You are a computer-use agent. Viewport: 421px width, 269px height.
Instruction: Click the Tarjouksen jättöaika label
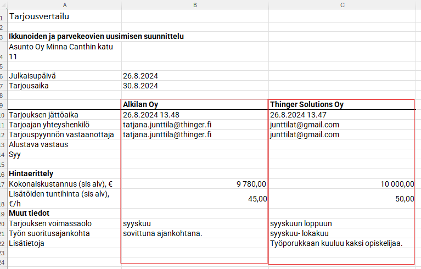tap(43, 115)
